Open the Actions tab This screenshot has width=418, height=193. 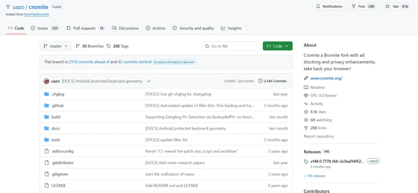click(x=156, y=28)
